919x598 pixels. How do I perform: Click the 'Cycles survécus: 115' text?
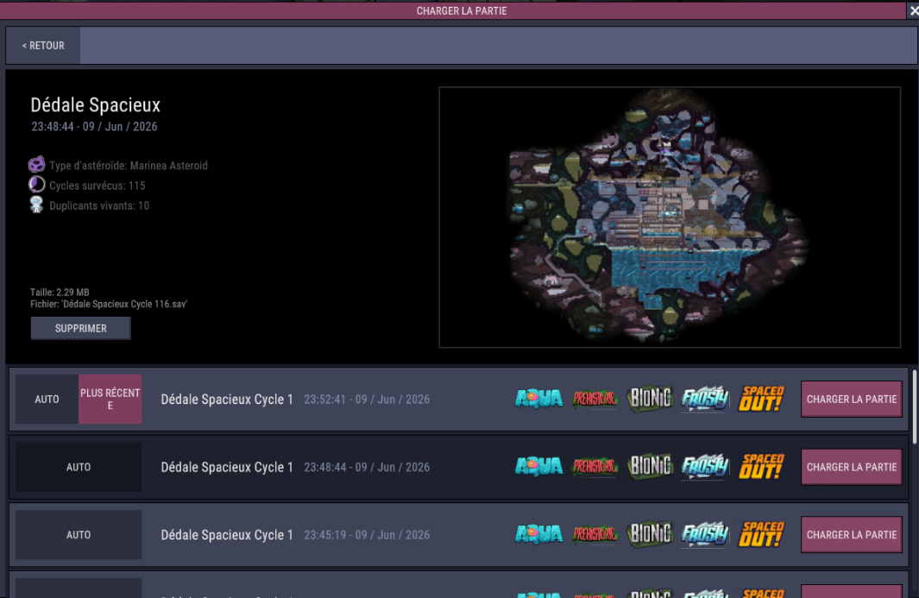(x=98, y=186)
